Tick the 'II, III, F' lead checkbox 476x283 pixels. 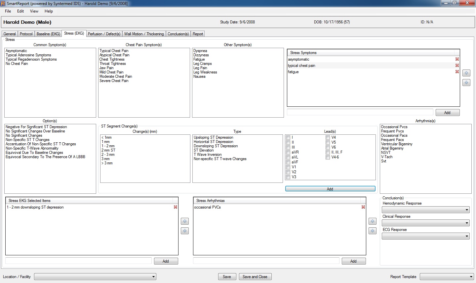click(x=328, y=153)
